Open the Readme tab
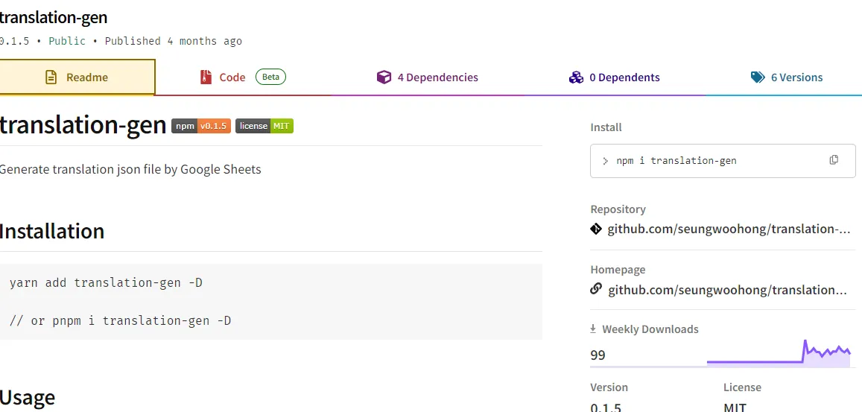 pyautogui.click(x=77, y=77)
